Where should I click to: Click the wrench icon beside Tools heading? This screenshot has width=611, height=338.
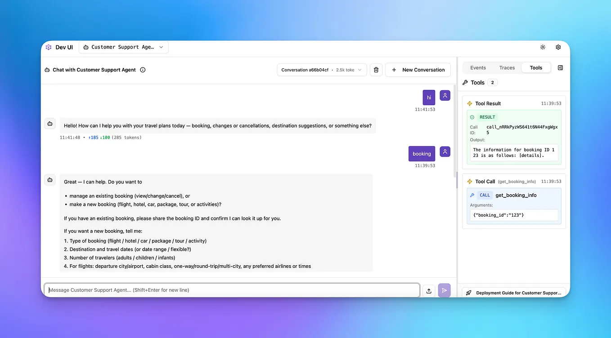pos(465,82)
